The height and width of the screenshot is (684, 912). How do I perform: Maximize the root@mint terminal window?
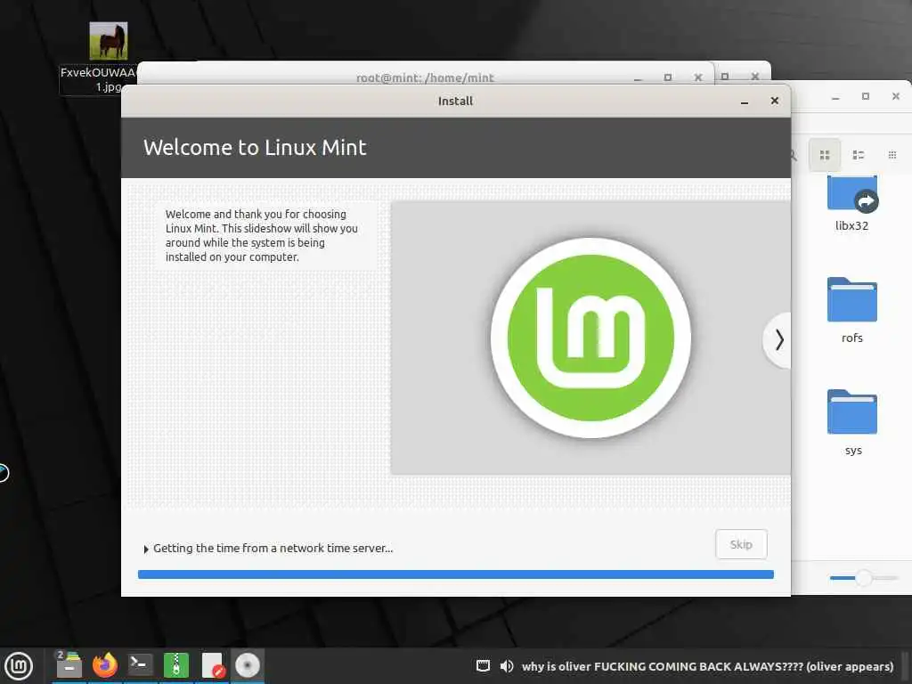click(x=668, y=77)
